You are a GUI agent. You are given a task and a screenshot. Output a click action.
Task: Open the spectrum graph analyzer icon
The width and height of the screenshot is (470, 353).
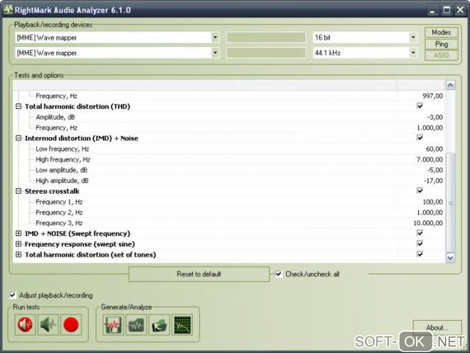(x=182, y=324)
